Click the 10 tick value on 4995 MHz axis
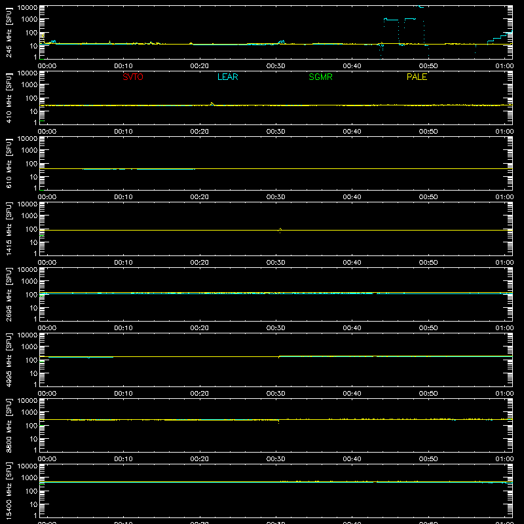This screenshot has height=524, width=524. click(x=33, y=373)
